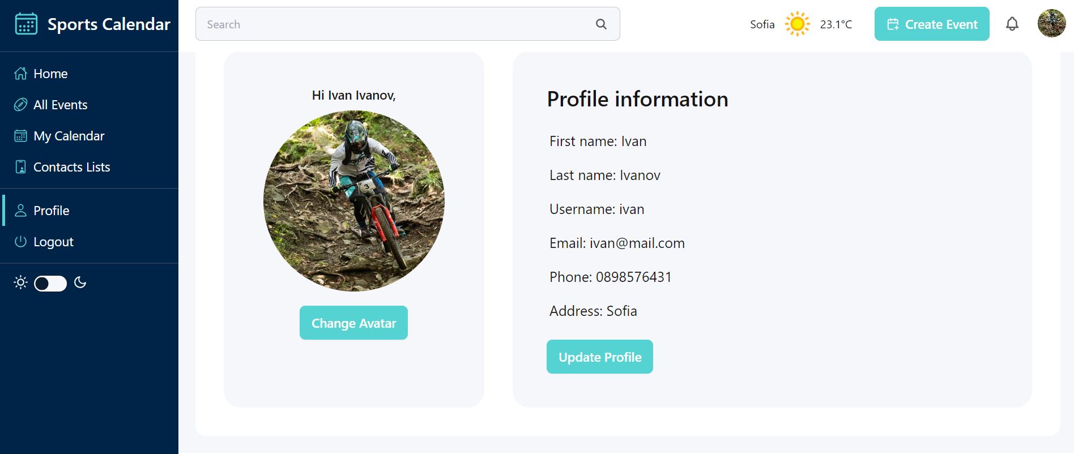Open user avatar in top bar
The height and width of the screenshot is (454, 1074).
click(x=1051, y=24)
